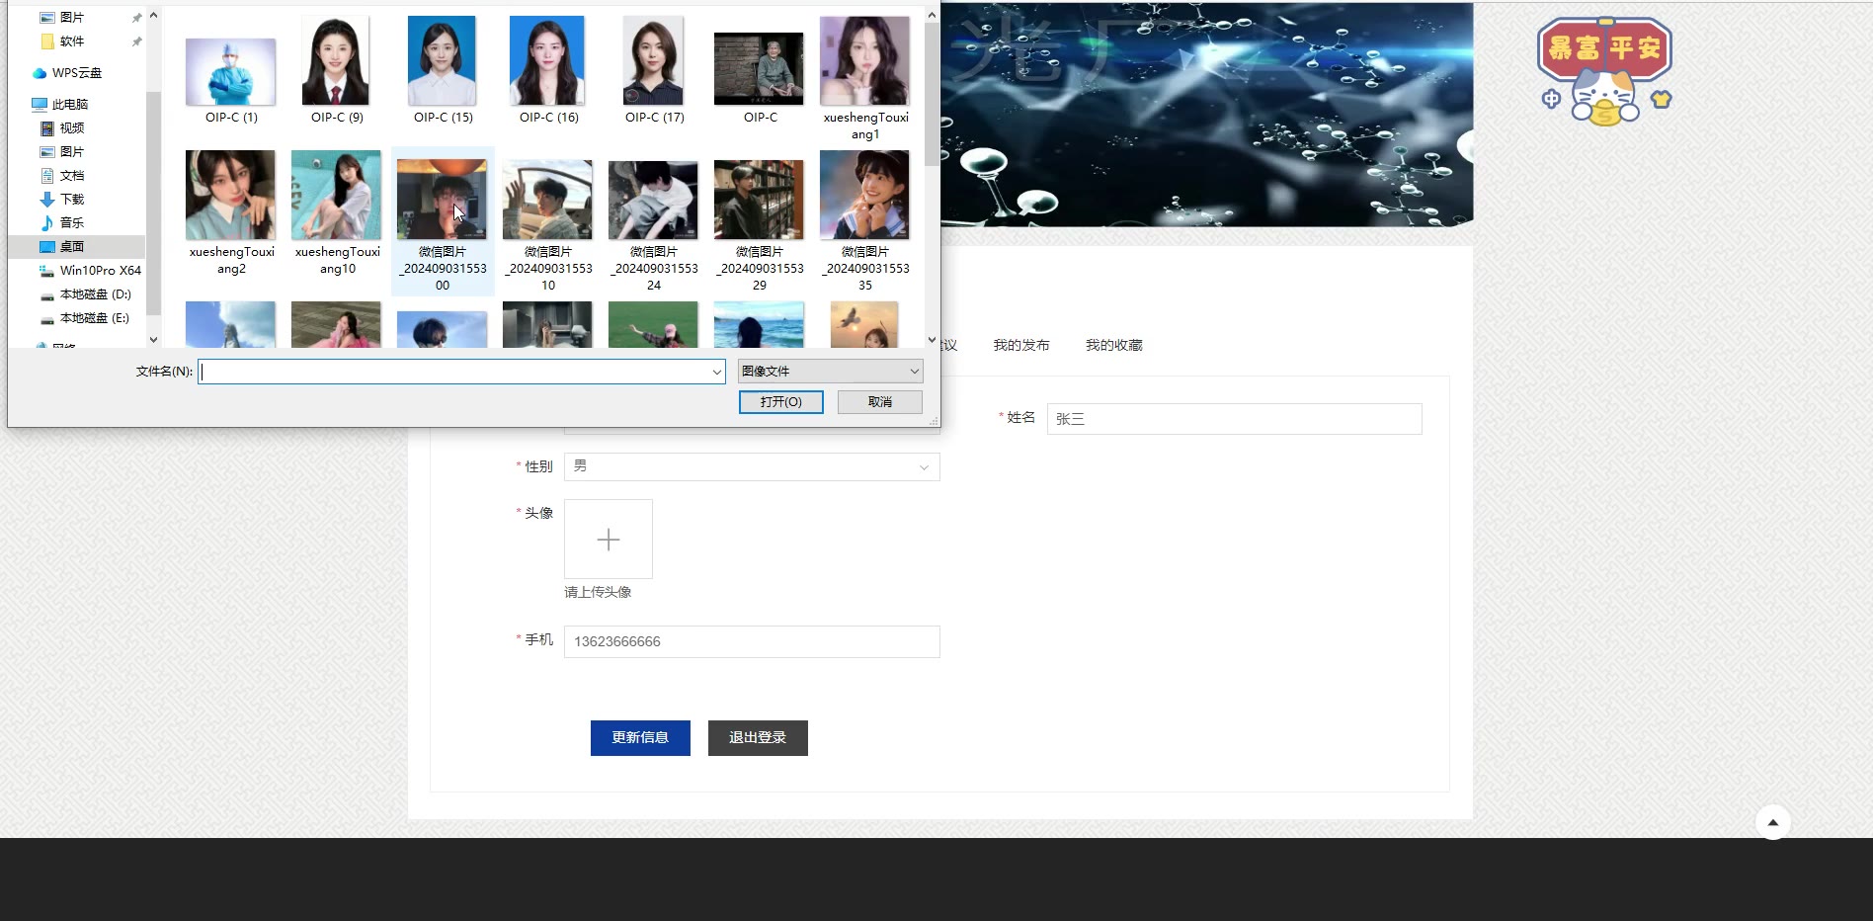Click the blue 更新信息 button
The image size is (1873, 921).
640,738
